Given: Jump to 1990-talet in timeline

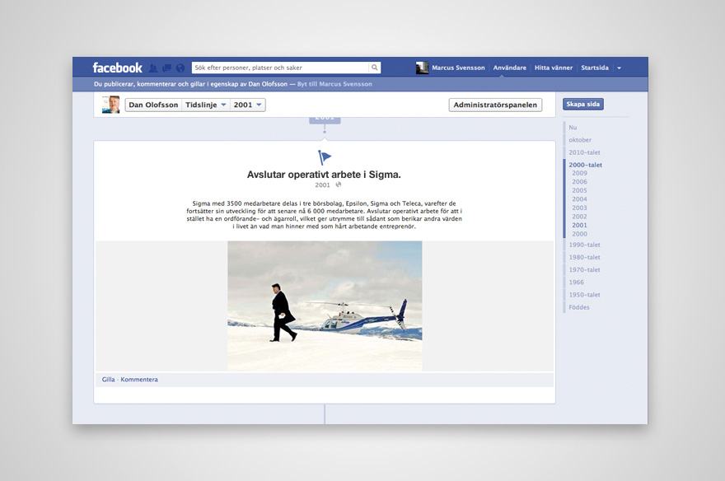Looking at the screenshot, I should click(584, 245).
